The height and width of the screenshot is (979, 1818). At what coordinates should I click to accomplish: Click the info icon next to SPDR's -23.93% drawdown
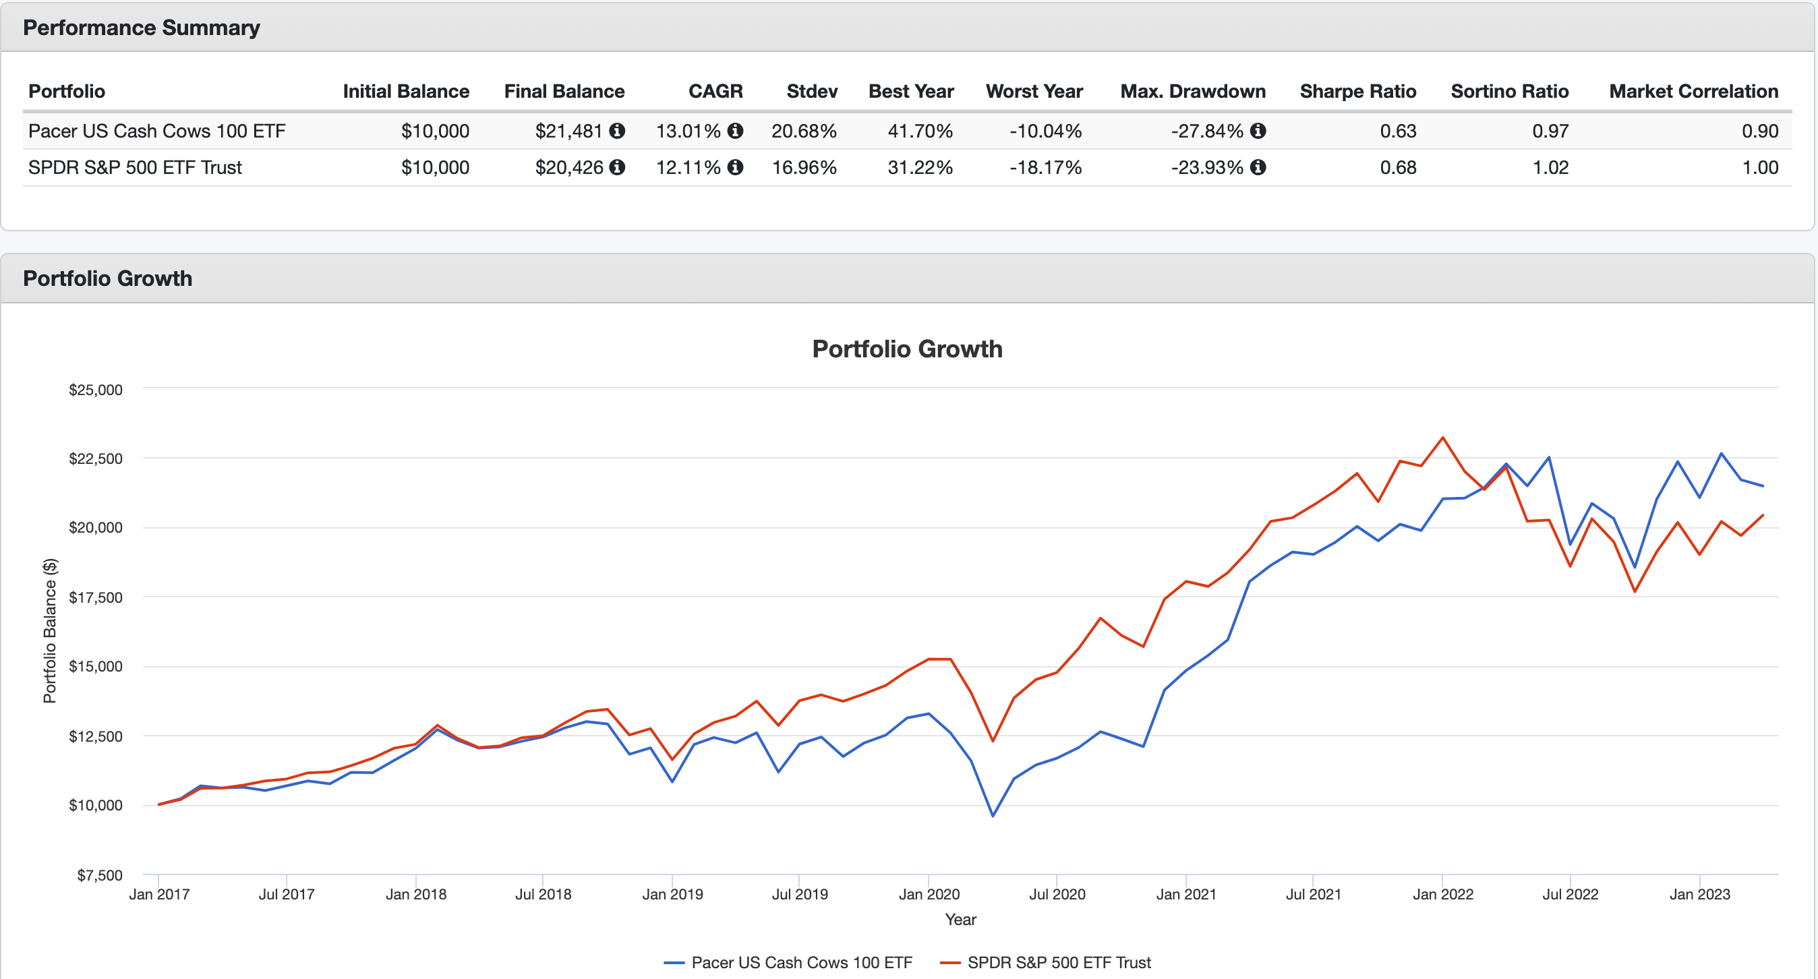(1258, 167)
